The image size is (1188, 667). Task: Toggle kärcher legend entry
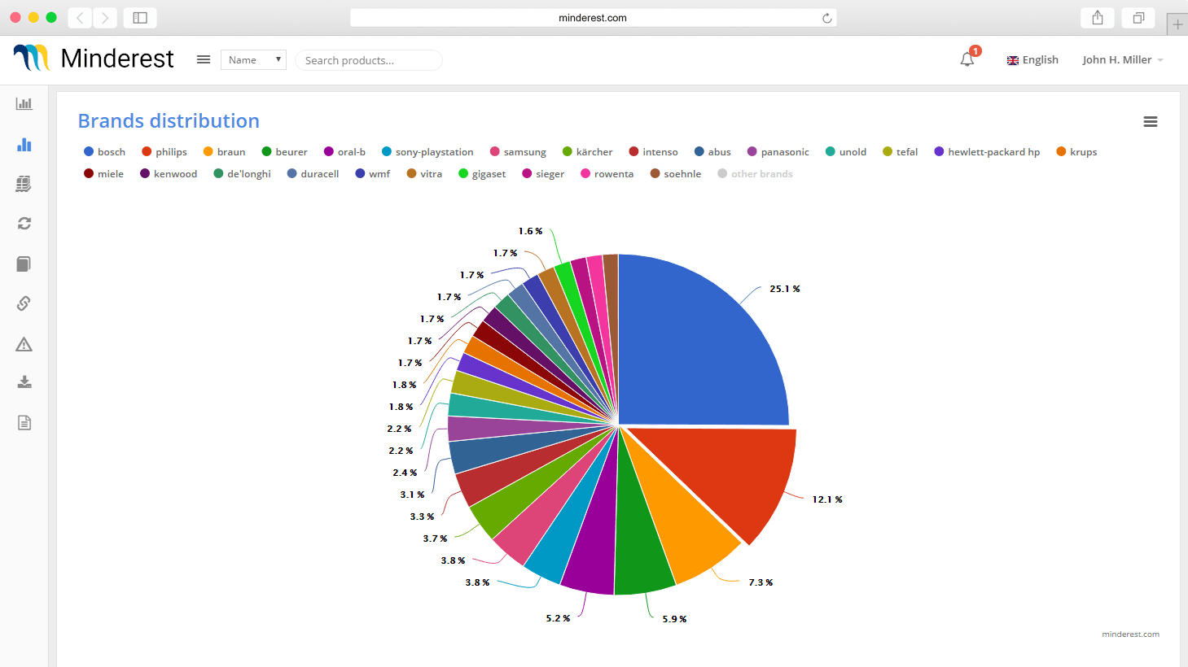click(x=588, y=152)
